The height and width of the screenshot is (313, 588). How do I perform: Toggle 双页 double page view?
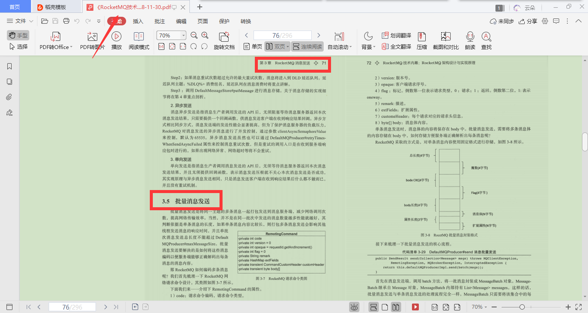pyautogui.click(x=277, y=46)
